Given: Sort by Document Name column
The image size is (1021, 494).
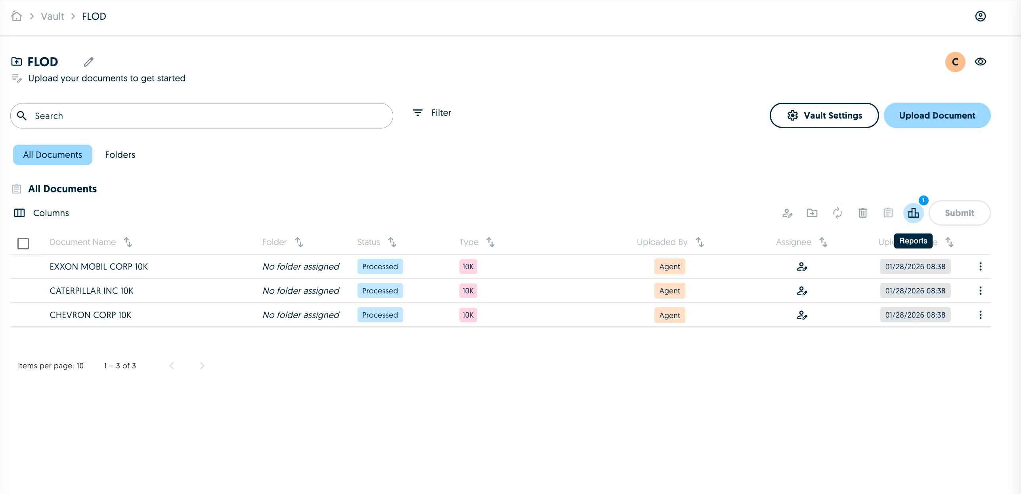Looking at the screenshot, I should point(128,242).
